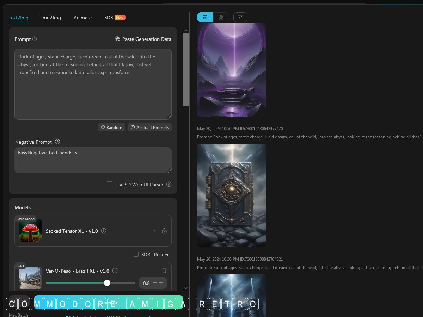Open info for Stoked Tensor XL model
The height and width of the screenshot is (317, 423).
(x=104, y=231)
